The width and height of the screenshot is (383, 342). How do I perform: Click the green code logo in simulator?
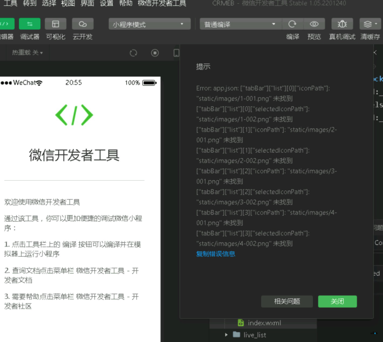click(x=74, y=115)
